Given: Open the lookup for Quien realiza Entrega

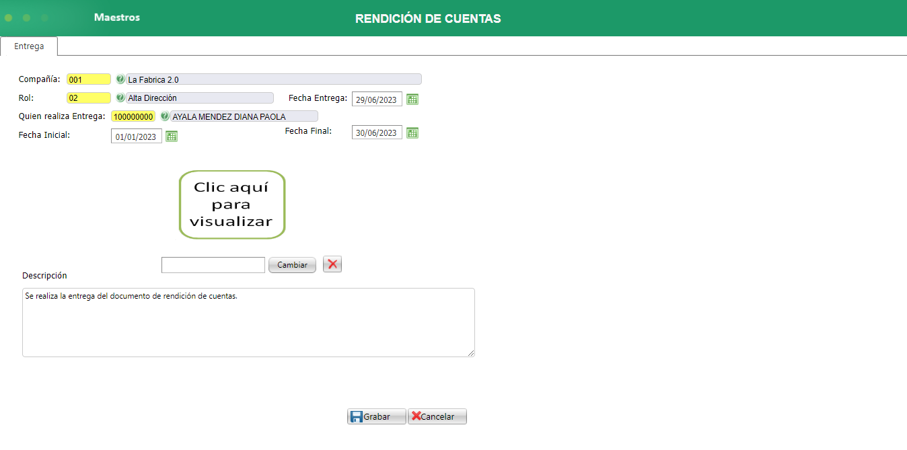Looking at the screenshot, I should click(x=165, y=116).
